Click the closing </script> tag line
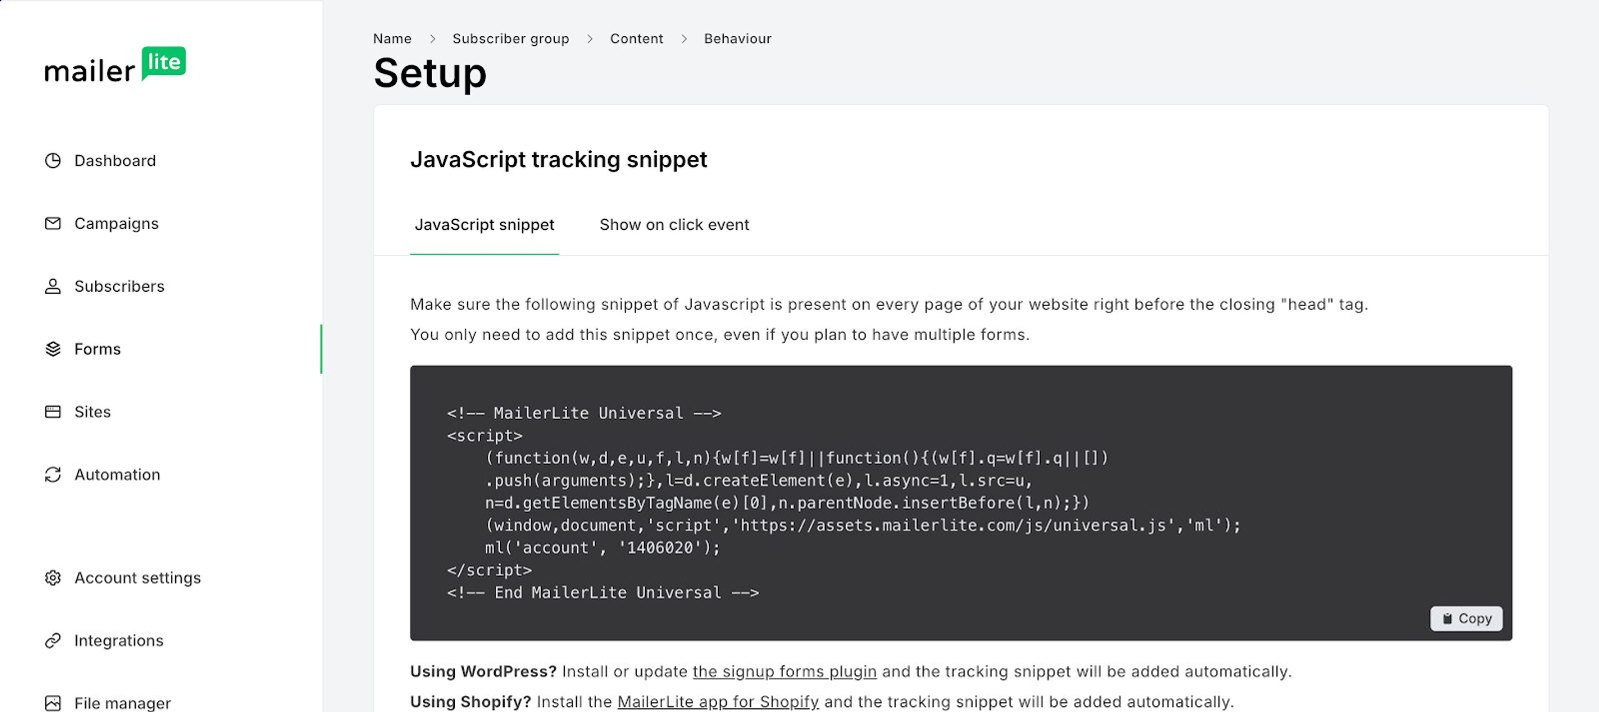This screenshot has height=712, width=1599. tap(489, 570)
